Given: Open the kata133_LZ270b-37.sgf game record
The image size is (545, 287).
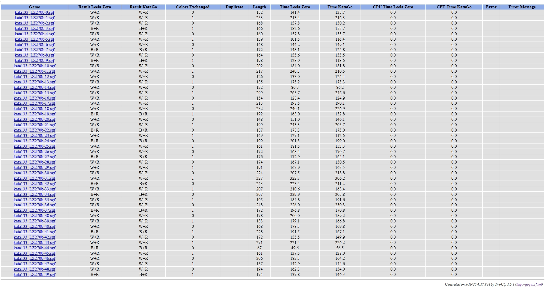Looking at the screenshot, I should click(x=34, y=210).
